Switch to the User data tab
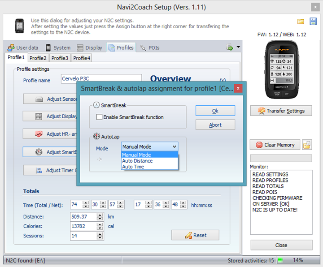The image size is (323, 267). pos(23,48)
